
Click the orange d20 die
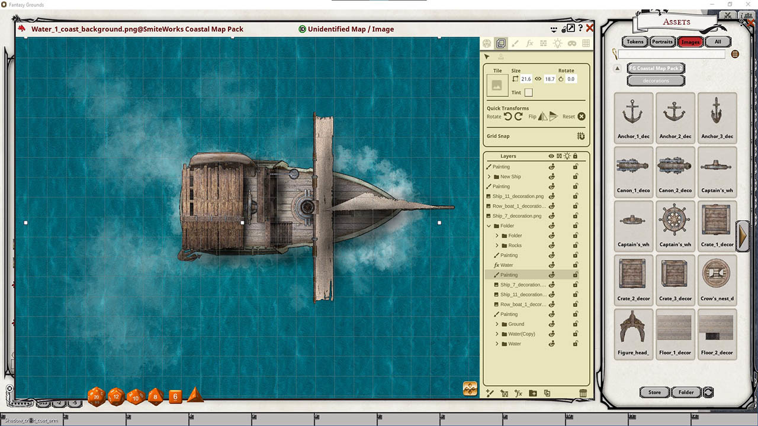pos(96,396)
